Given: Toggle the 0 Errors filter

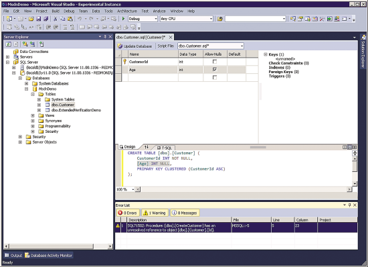Looking at the screenshot, I should pos(128,213).
